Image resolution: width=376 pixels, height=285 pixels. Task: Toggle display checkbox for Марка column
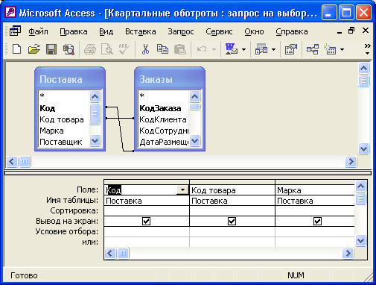317,221
